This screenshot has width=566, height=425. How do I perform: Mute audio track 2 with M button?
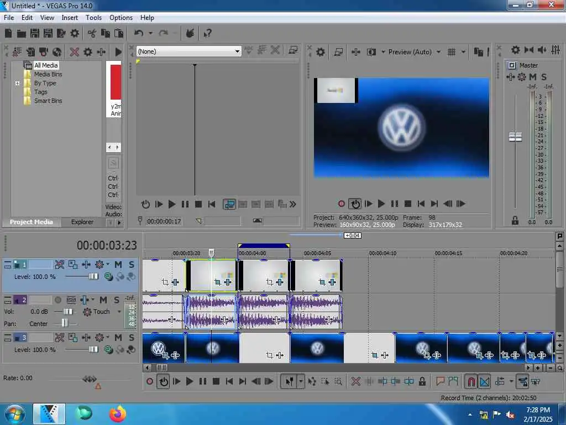tap(103, 300)
